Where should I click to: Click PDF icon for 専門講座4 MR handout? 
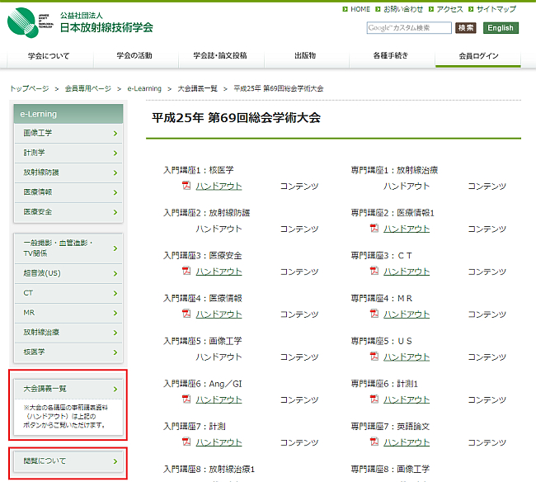(x=374, y=314)
